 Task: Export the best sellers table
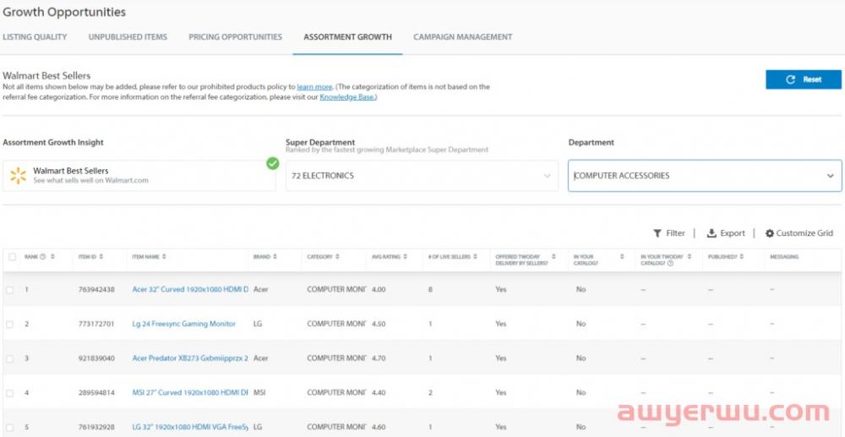pyautogui.click(x=726, y=233)
